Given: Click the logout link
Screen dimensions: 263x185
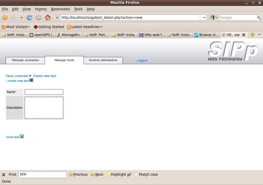Looking at the screenshot, I should pyautogui.click(x=142, y=61).
